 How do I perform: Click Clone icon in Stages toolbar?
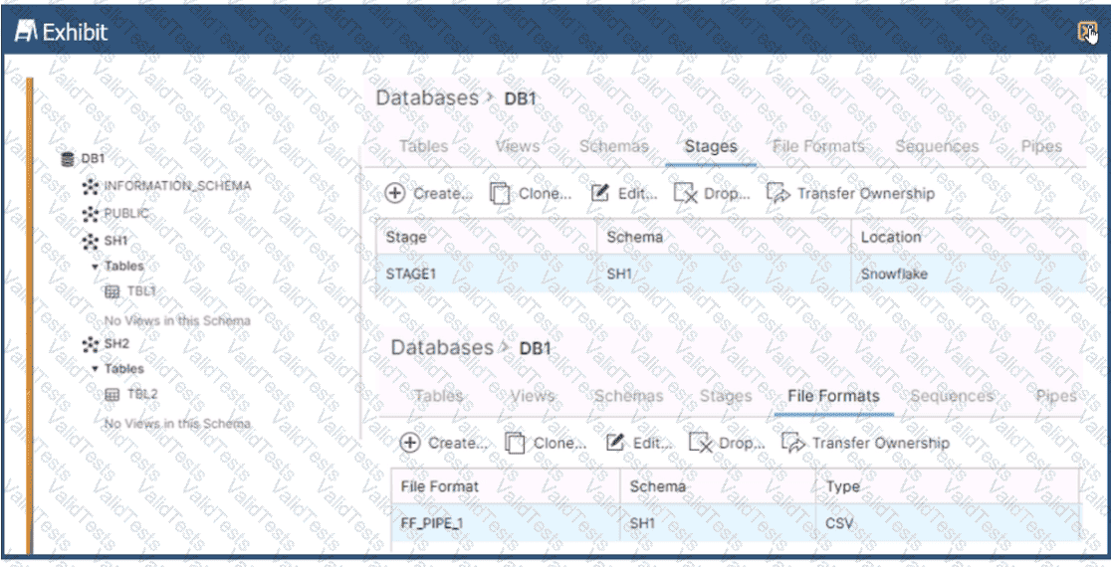(500, 194)
